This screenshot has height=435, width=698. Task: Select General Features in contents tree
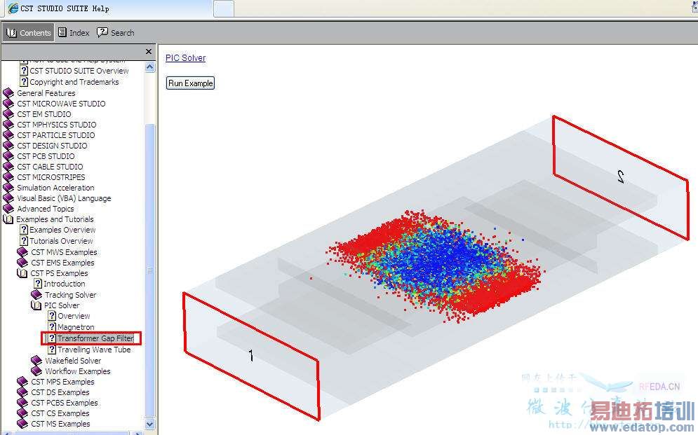tap(46, 93)
